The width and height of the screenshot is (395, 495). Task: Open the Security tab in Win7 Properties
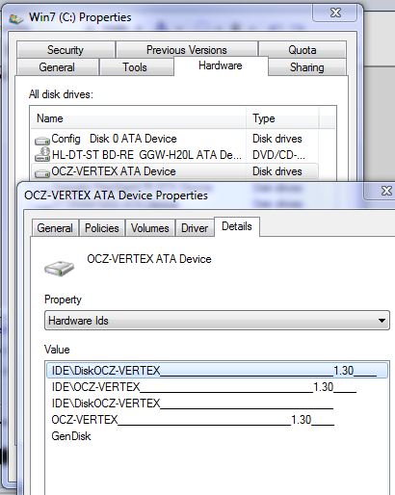point(66,50)
